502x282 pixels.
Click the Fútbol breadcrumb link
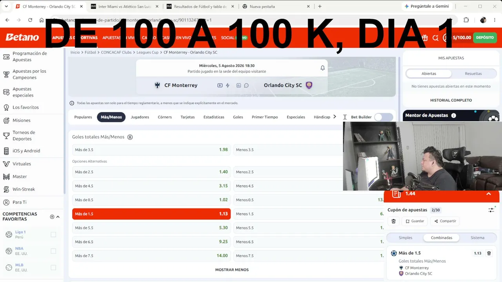click(x=90, y=52)
